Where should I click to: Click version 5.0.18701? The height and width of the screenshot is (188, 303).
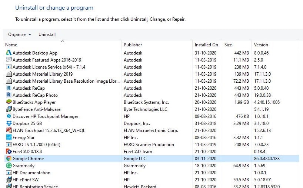click(x=263, y=180)
